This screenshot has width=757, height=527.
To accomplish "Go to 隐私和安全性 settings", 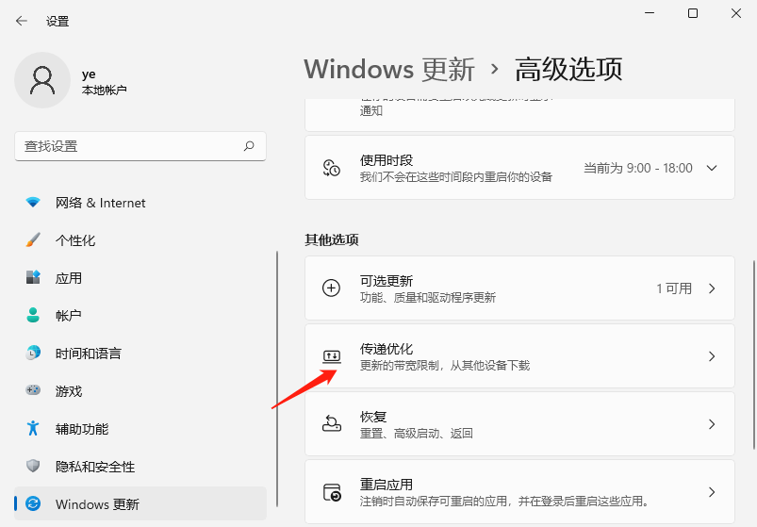I will (x=94, y=467).
